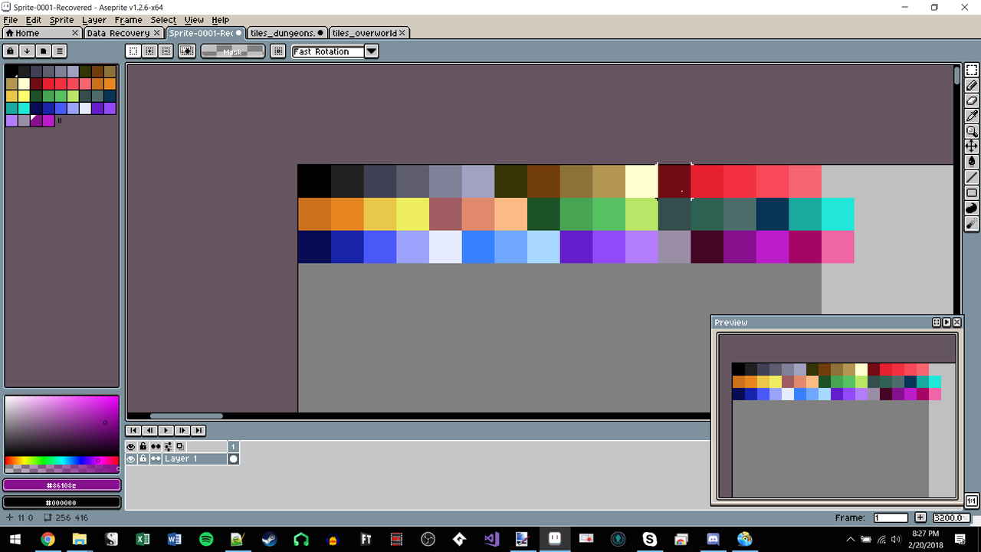Open timeline settings icon in header
Image resolution: width=981 pixels, height=552 pixels.
pyautogui.click(x=168, y=446)
